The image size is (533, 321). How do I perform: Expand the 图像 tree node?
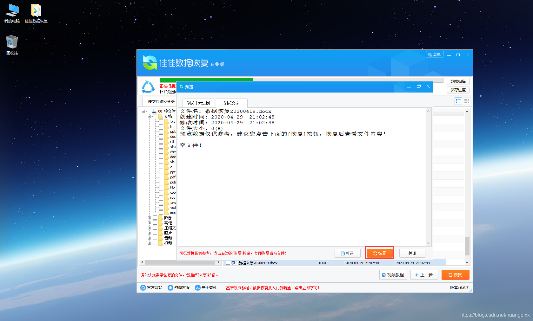click(149, 218)
